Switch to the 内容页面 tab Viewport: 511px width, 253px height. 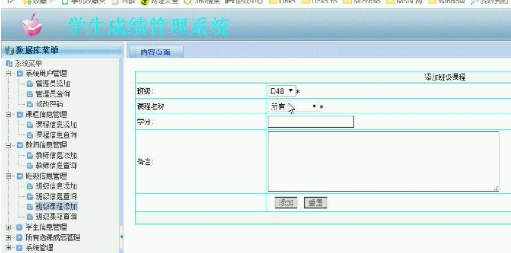[x=156, y=52]
